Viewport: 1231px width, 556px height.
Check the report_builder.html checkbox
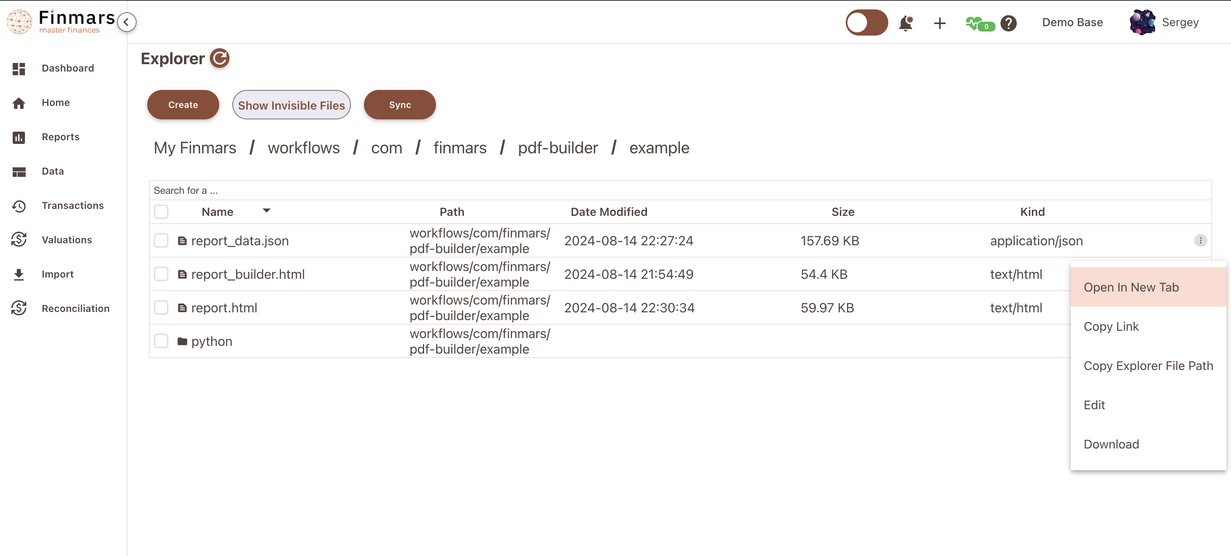coord(161,274)
